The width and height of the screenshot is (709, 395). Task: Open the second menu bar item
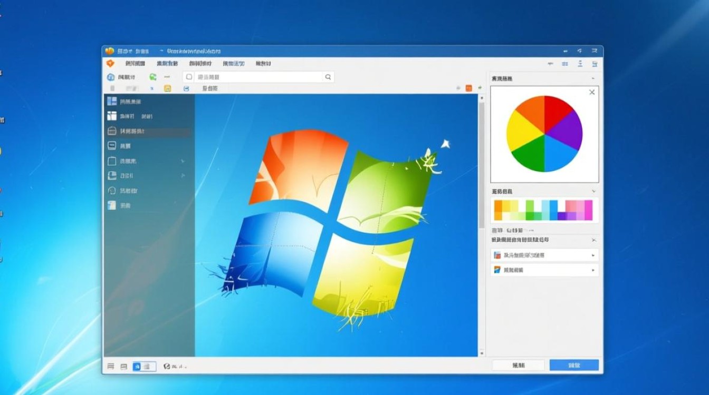(x=167, y=63)
